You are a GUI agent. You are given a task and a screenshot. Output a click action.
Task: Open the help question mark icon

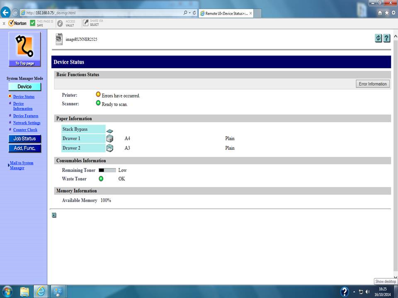point(387,38)
